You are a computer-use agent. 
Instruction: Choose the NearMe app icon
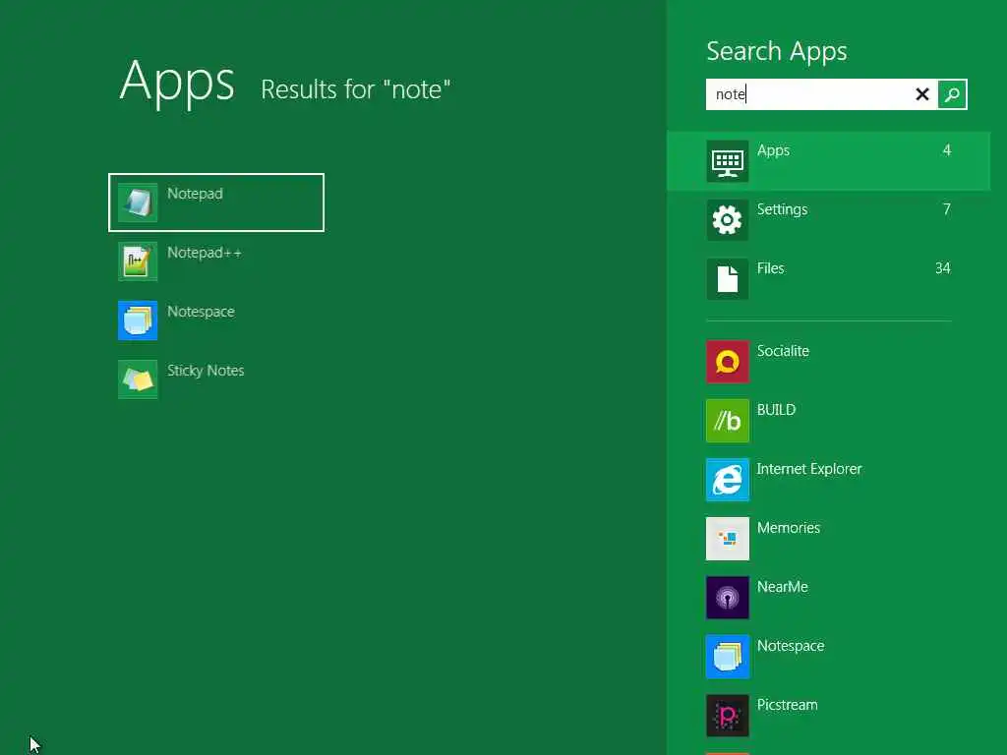pyautogui.click(x=727, y=598)
